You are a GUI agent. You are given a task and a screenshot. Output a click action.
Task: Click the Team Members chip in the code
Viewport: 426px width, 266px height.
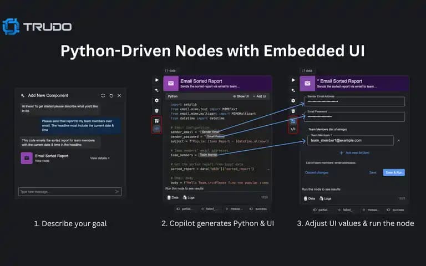pos(208,155)
